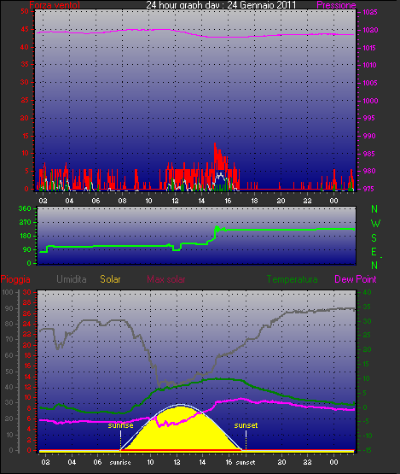Click the yellow Solar legend label

tap(110, 279)
